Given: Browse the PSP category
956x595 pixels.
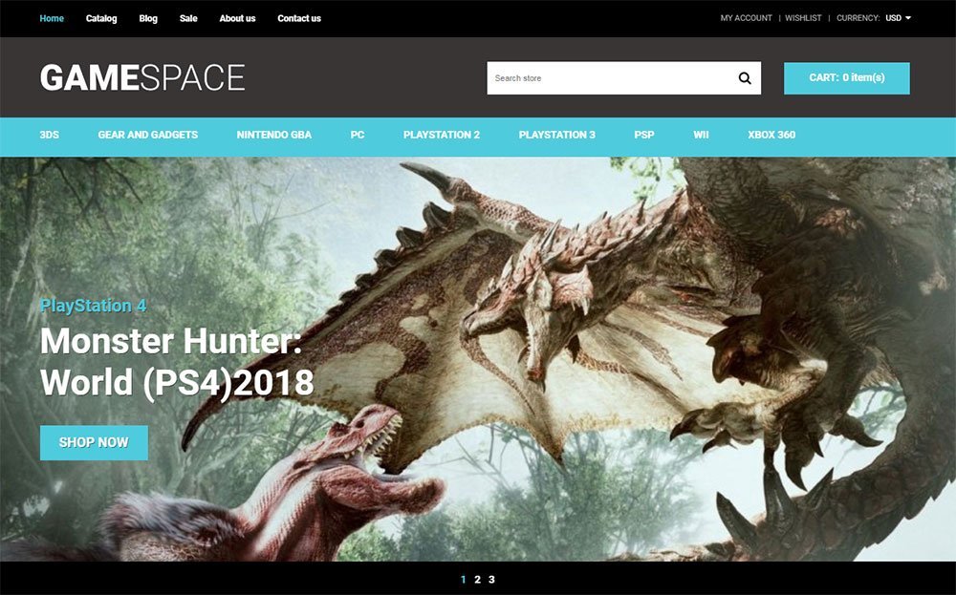Looking at the screenshot, I should click(x=643, y=135).
